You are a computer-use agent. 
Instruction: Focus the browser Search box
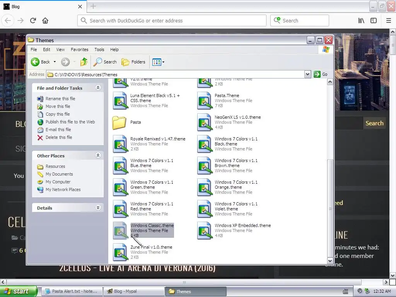(x=300, y=20)
